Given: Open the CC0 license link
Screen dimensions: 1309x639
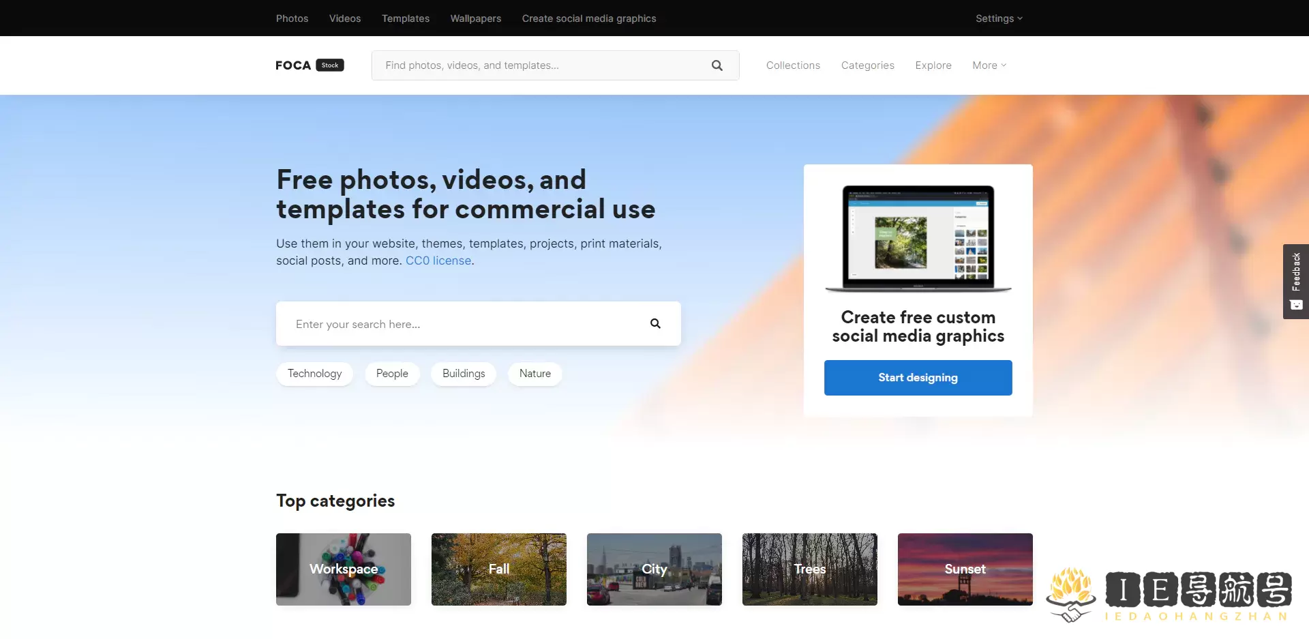Looking at the screenshot, I should (x=438, y=261).
